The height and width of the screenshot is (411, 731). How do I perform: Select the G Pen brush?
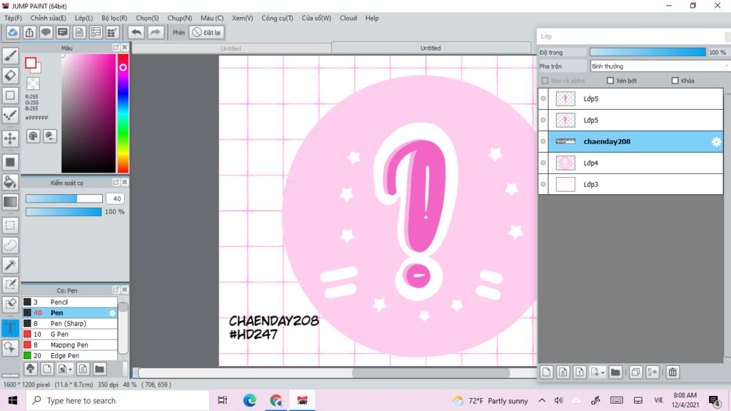coord(59,334)
